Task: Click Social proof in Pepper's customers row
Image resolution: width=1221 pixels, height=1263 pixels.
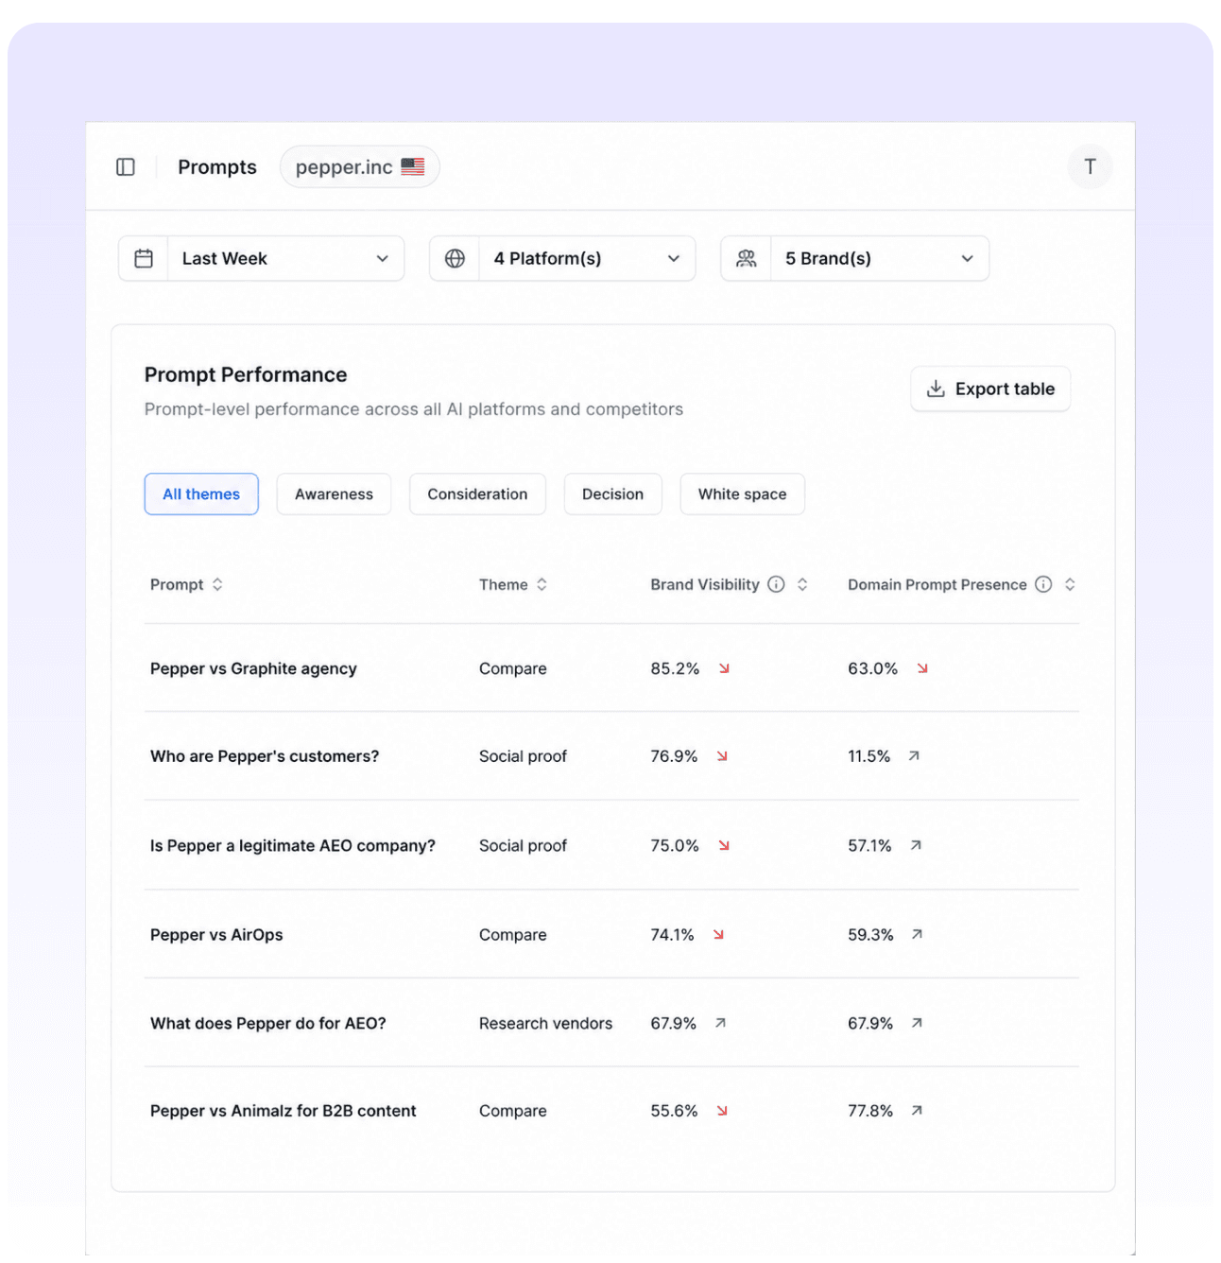Action: (x=523, y=756)
